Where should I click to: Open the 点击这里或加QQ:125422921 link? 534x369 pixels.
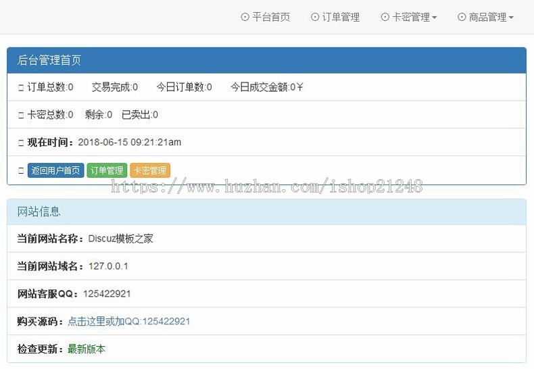(128, 321)
